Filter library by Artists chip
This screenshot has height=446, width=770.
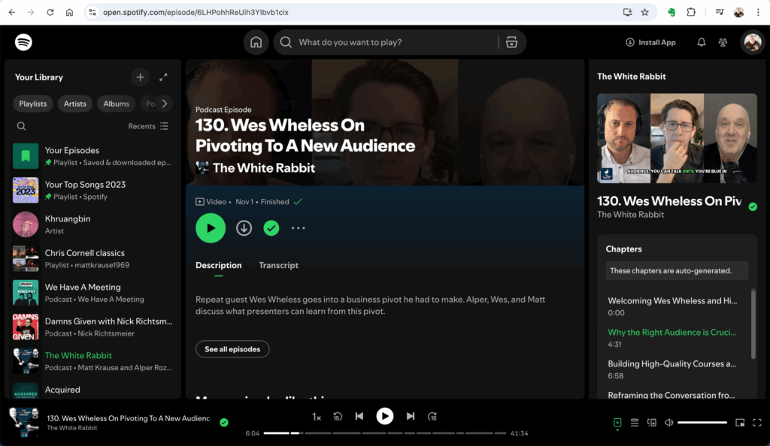click(x=74, y=104)
